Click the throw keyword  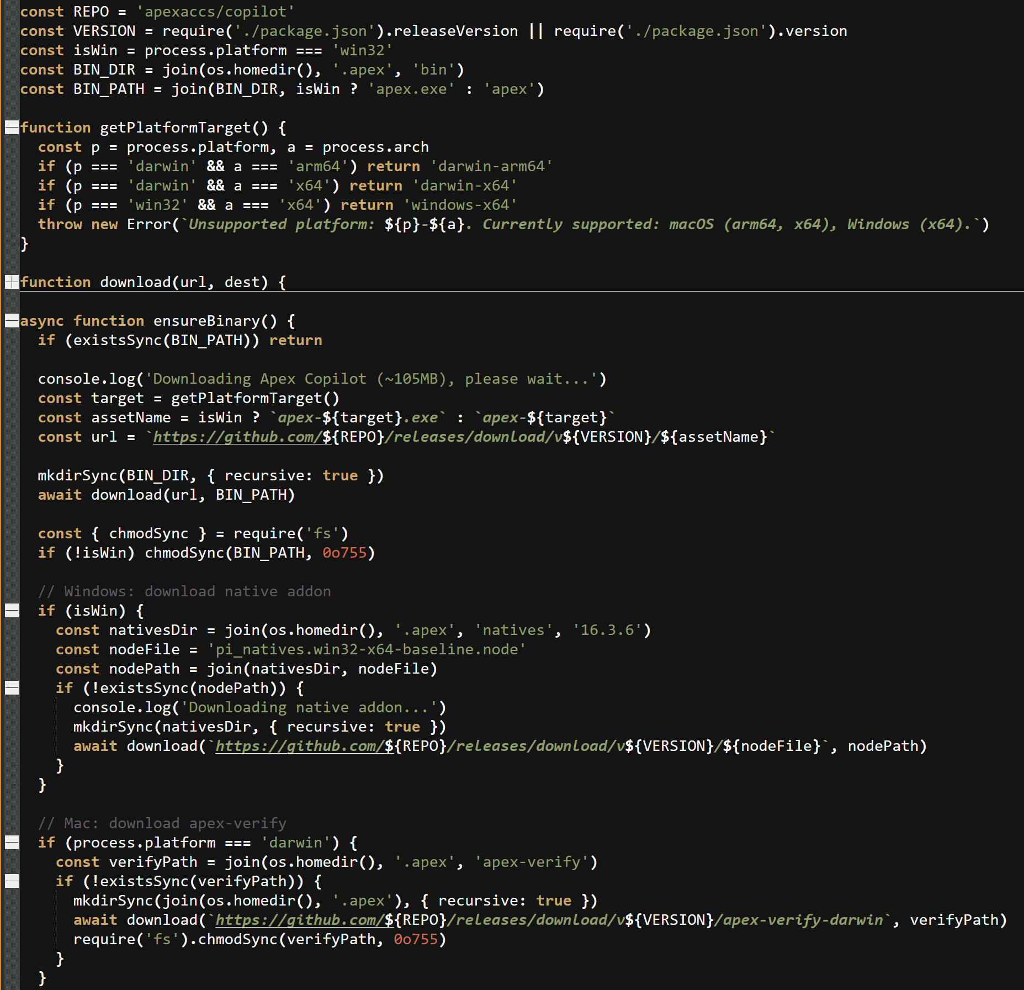(60, 224)
